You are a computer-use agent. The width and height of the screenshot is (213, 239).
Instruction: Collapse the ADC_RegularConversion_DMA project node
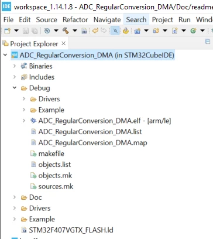(x=5, y=55)
